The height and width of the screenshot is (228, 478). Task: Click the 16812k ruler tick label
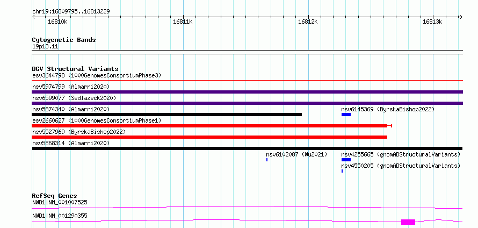click(308, 22)
